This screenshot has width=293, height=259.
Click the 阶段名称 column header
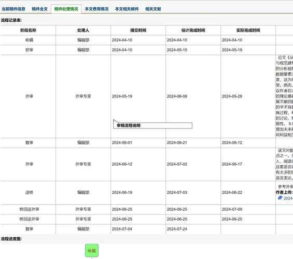[28, 30]
